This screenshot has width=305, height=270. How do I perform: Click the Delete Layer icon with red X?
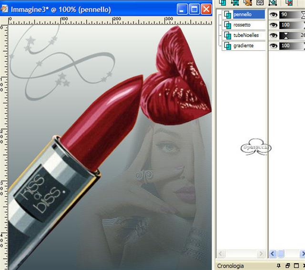289,2
